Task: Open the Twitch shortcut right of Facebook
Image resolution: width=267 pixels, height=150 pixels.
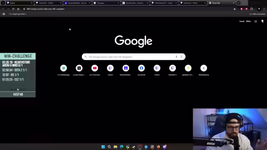Action: point(157,68)
